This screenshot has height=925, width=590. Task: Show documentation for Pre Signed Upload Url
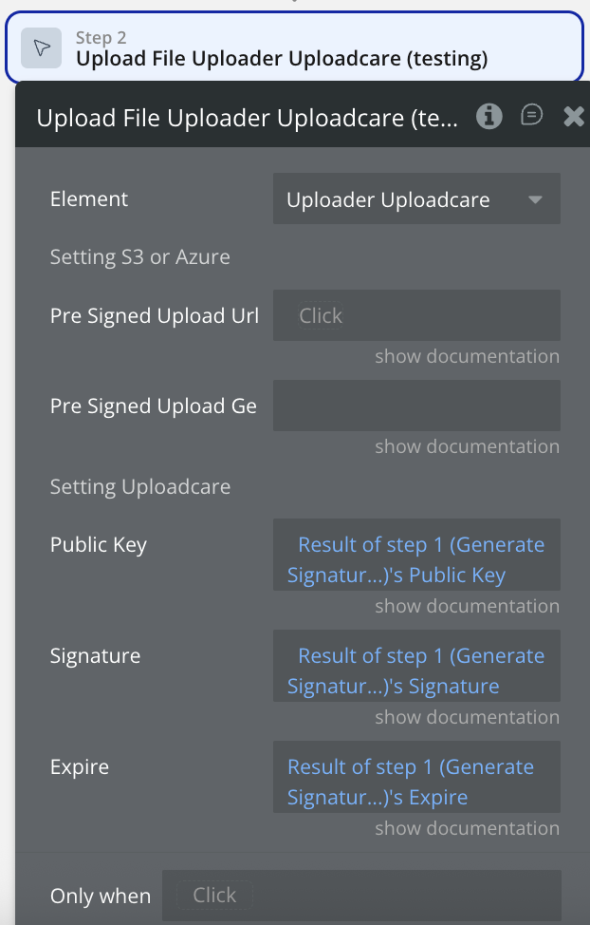pos(467,356)
